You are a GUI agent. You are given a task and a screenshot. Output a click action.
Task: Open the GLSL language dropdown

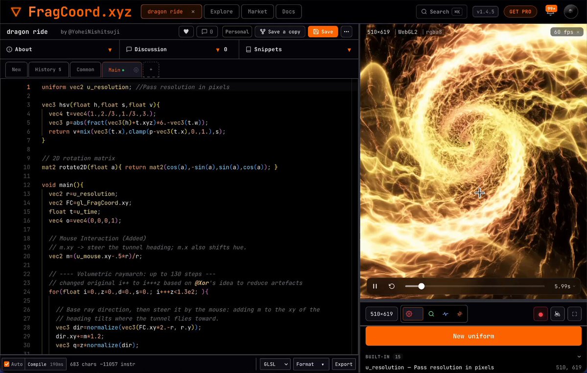coord(275,364)
